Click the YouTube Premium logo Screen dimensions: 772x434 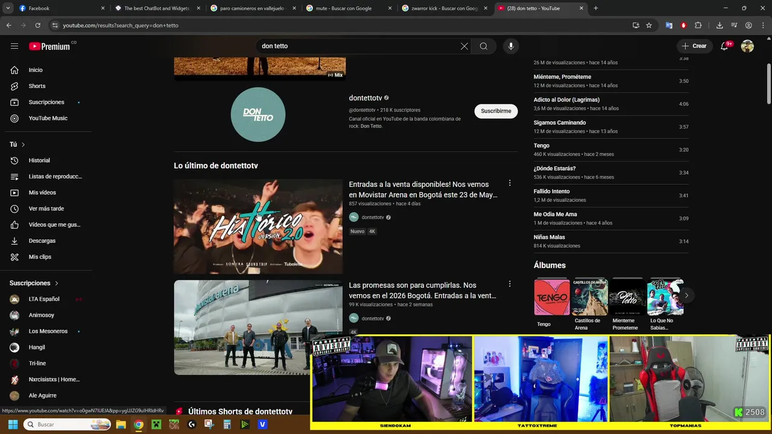49,46
